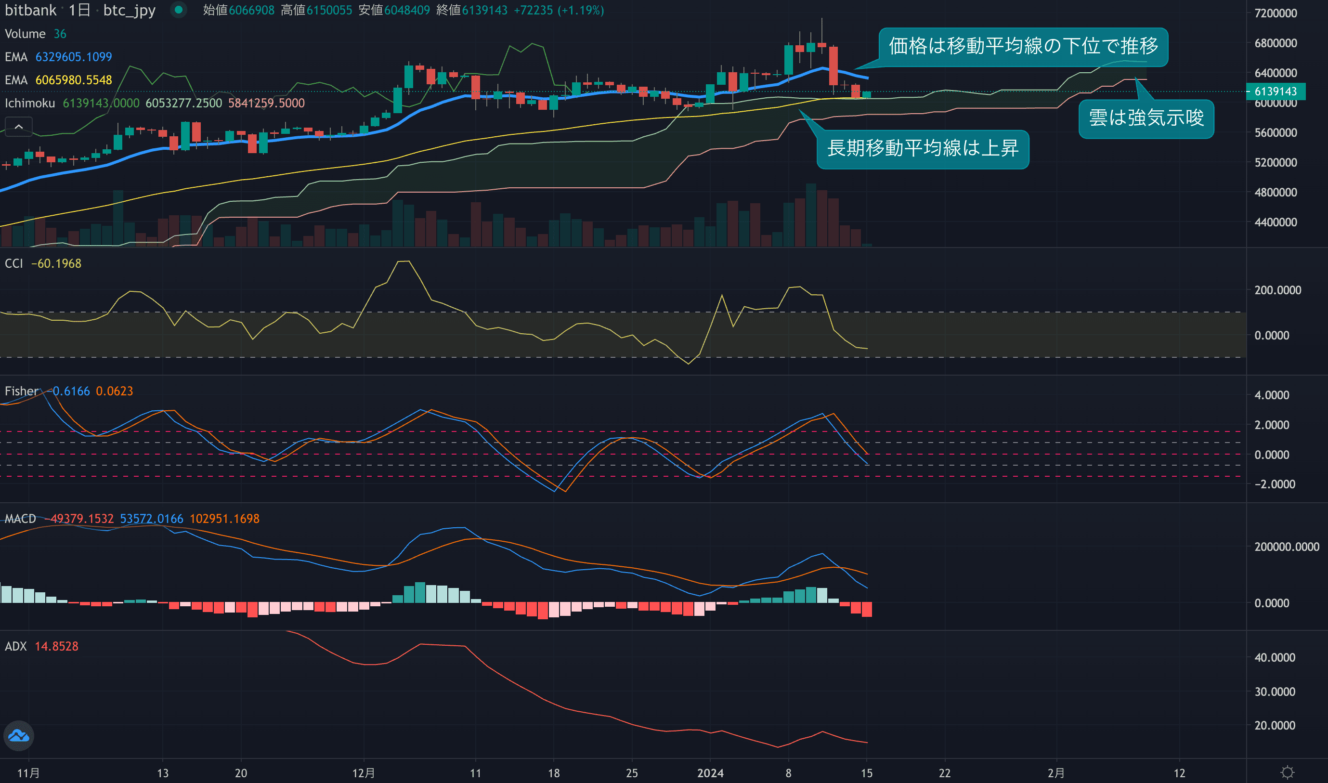
Task: Click the current price label 6139143
Action: coord(1275,91)
